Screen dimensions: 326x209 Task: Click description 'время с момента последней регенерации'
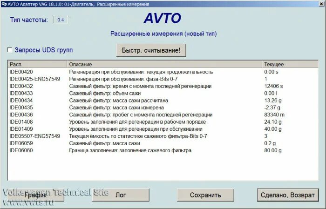coord(162,86)
